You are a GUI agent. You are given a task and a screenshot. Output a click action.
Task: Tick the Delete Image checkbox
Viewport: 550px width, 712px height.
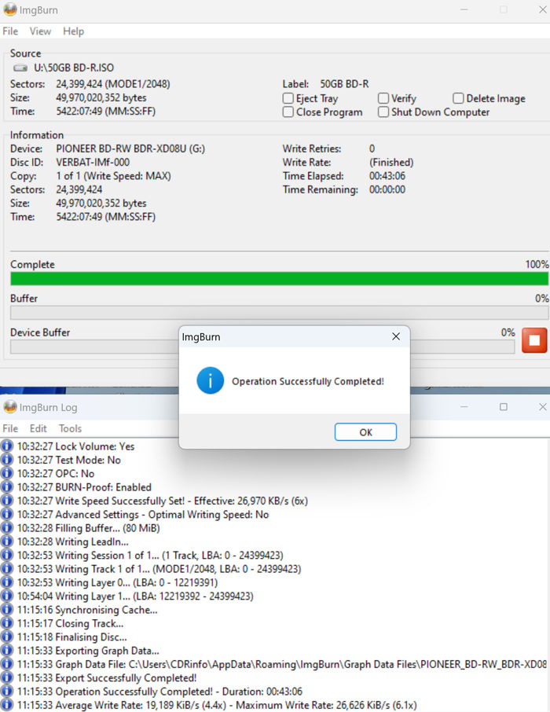(458, 98)
